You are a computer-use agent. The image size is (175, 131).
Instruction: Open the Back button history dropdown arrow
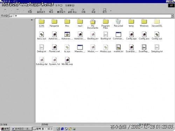pos(12,11)
